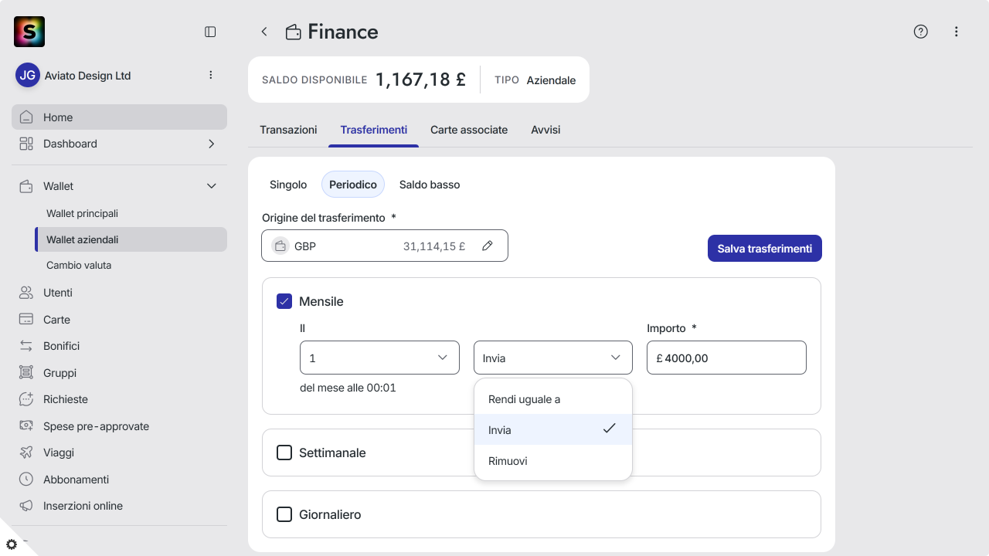
Task: Go back with the arrow icon
Action: (264, 32)
